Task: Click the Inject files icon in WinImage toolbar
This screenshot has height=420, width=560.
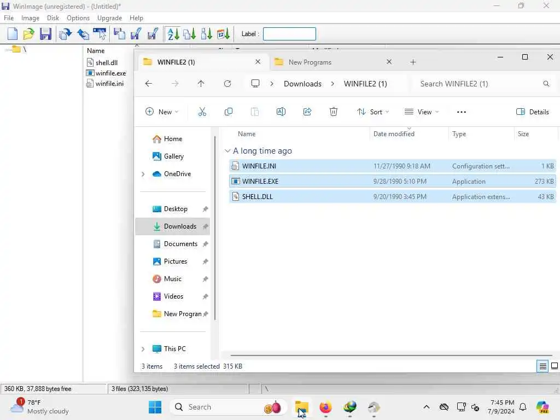Action: click(66, 34)
